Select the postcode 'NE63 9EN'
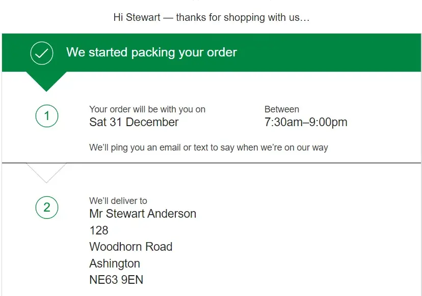The width and height of the screenshot is (422, 296). (116, 280)
